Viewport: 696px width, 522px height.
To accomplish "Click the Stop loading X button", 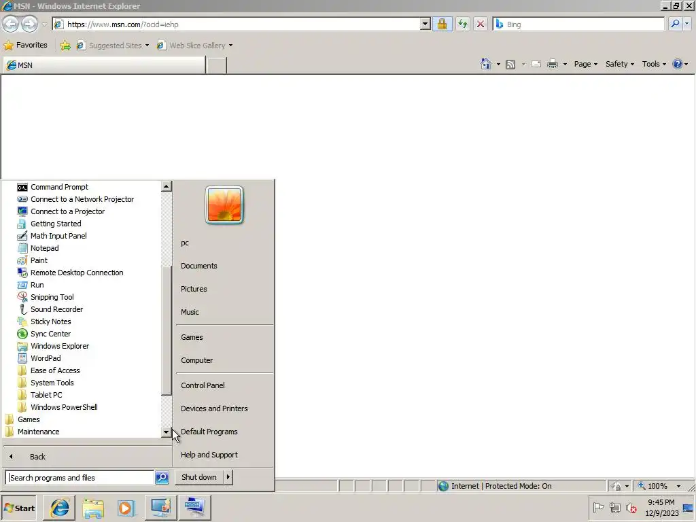I will click(x=481, y=24).
